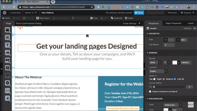Screen dimensions: 197x111
Task: Bookmark page with the star icon
Action: click(x=92, y=7)
